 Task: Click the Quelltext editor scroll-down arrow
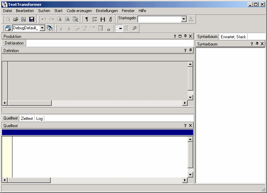(x=190, y=175)
